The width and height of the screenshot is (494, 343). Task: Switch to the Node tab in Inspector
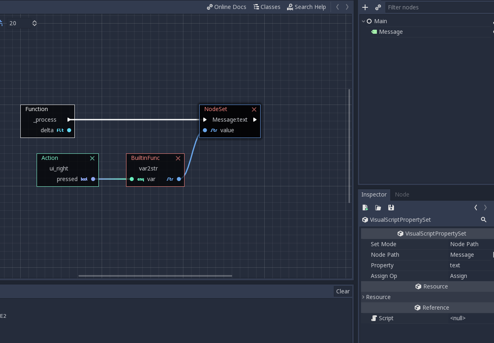click(x=402, y=194)
